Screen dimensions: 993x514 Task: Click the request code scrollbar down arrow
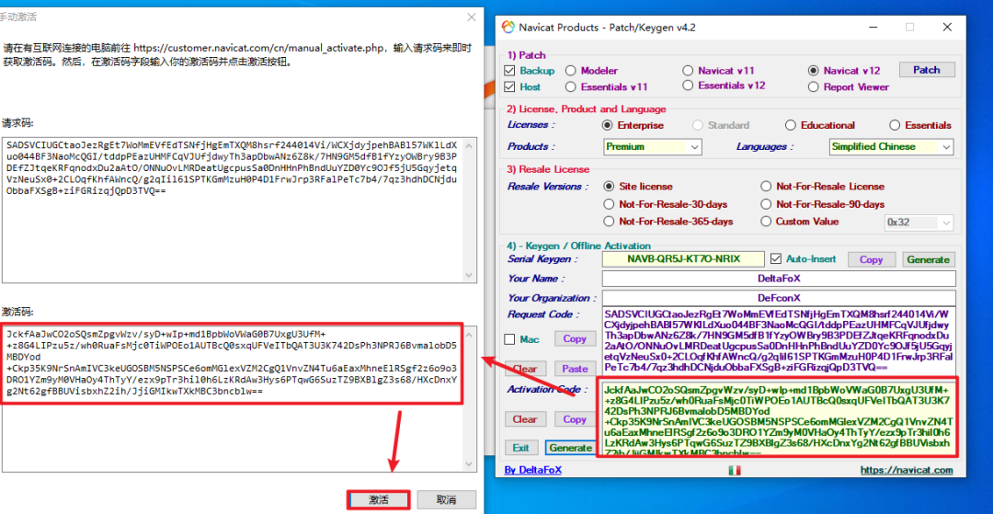tap(469, 275)
